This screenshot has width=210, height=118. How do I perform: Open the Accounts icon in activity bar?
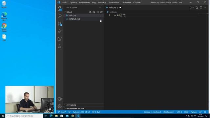(x=60, y=99)
